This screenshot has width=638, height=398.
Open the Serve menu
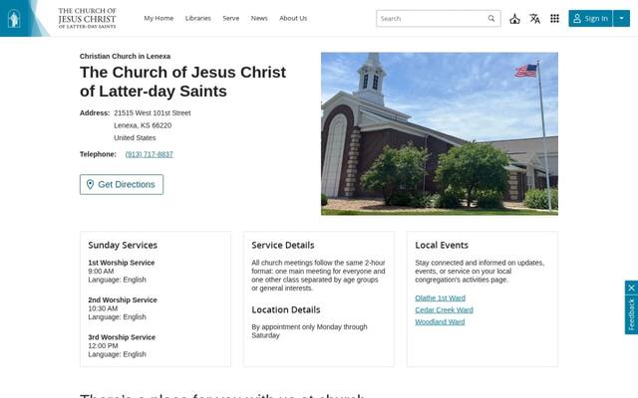[230, 18]
